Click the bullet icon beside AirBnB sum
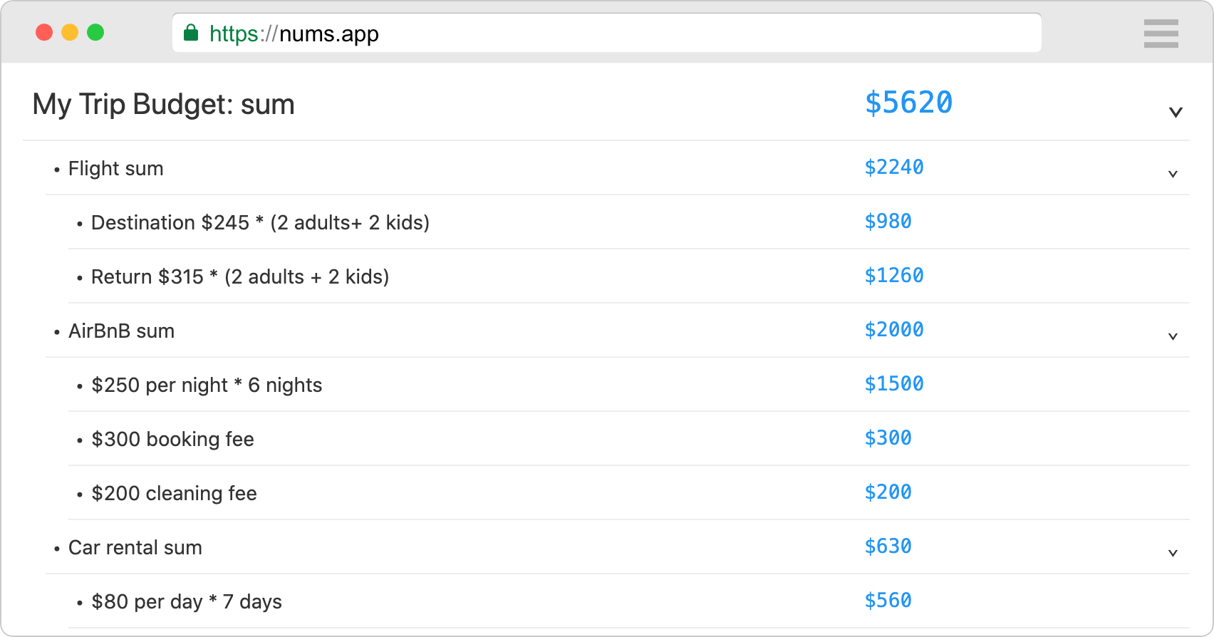 coord(56,332)
